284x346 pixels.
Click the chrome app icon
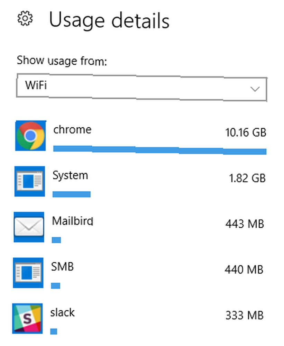pyautogui.click(x=31, y=136)
